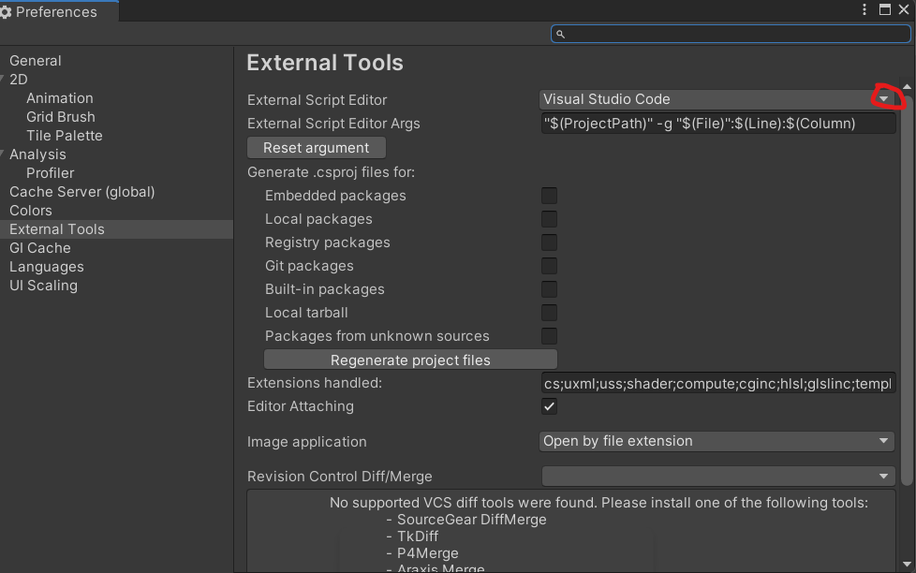Enable Registry packages checkbox
Viewport: 916px width, 573px height.
[549, 242]
